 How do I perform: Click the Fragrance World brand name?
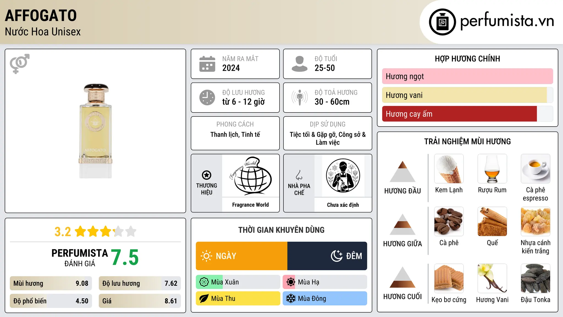(250, 205)
